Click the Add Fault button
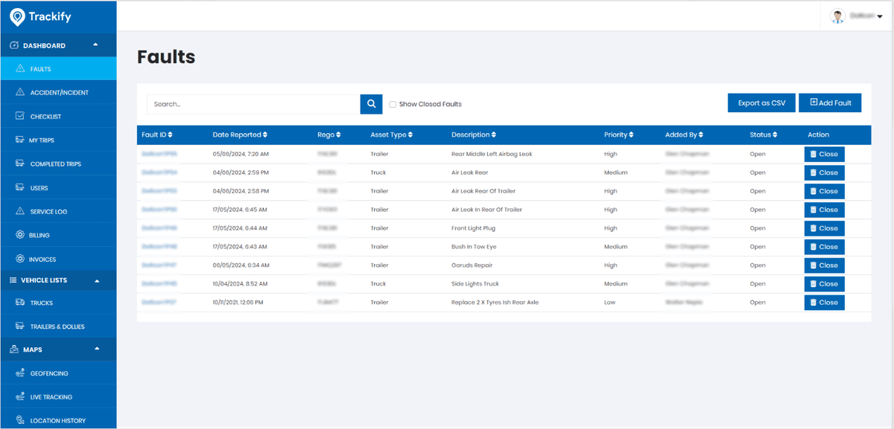 pyautogui.click(x=830, y=103)
